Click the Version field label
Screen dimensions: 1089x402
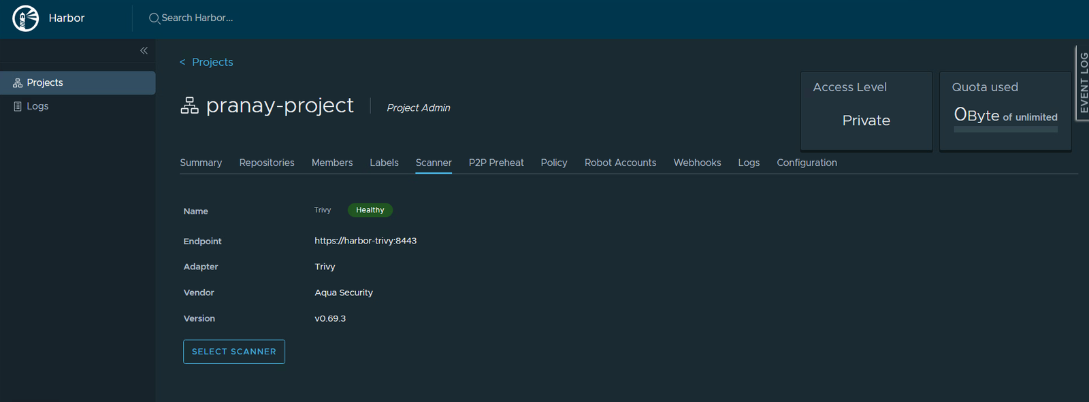point(199,318)
